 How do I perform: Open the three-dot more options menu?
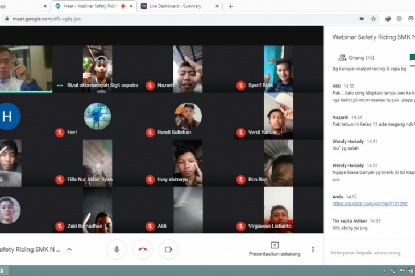pos(313,249)
